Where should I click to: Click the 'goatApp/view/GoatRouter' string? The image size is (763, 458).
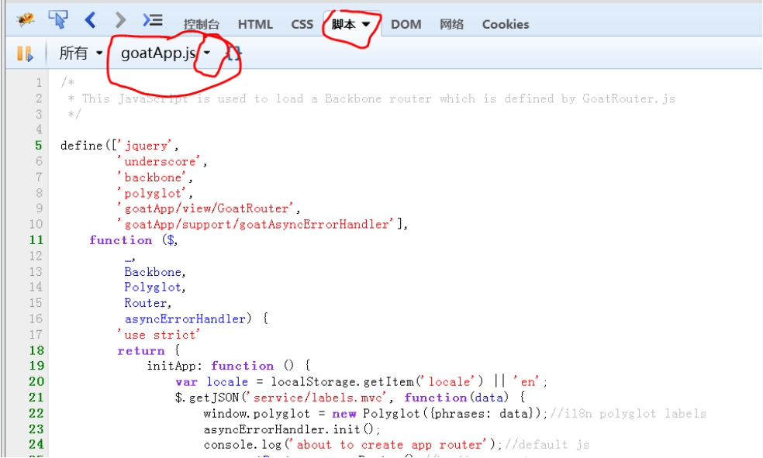tap(205, 208)
